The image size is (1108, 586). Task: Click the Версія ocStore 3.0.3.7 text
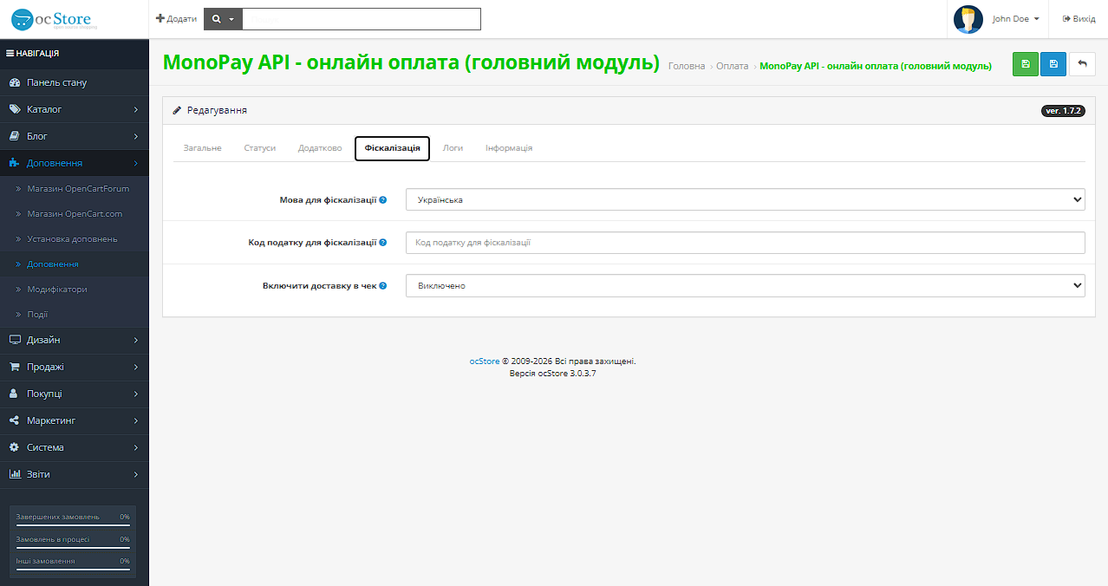coord(553,373)
